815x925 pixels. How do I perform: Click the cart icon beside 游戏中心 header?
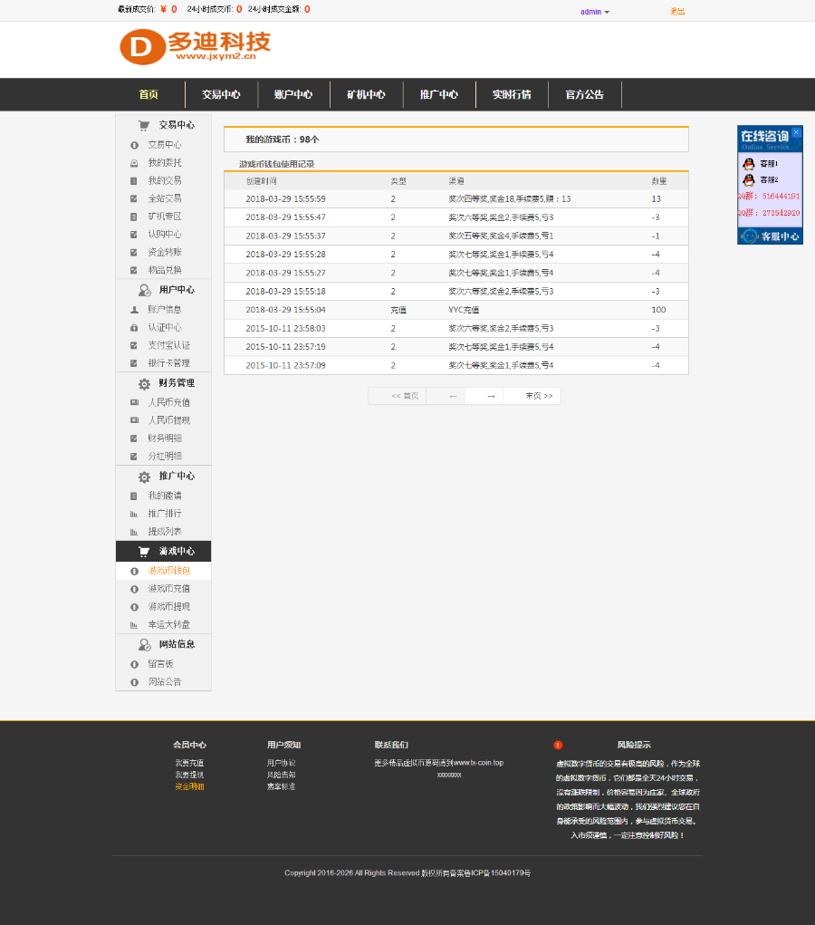(x=144, y=551)
